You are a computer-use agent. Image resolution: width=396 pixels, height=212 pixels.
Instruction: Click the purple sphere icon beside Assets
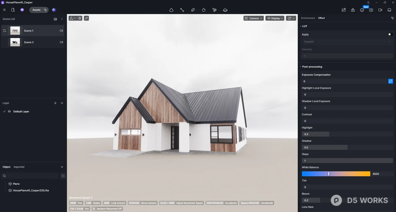(x=54, y=10)
